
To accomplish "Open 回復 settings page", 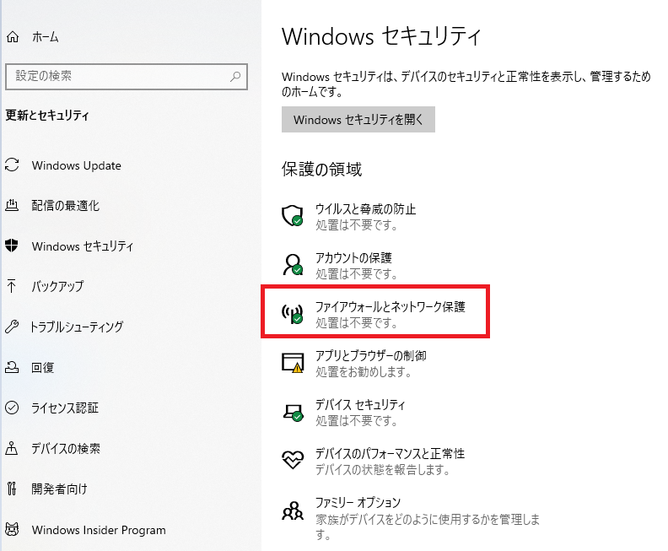I will pos(43,367).
